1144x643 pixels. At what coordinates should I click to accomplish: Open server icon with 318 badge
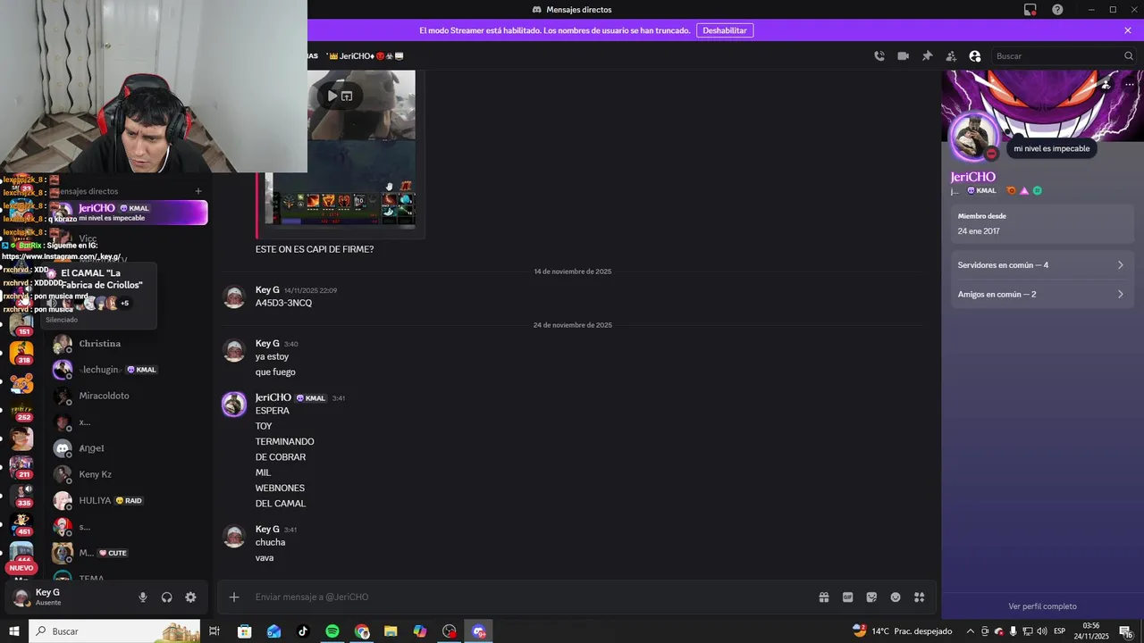pos(21,353)
